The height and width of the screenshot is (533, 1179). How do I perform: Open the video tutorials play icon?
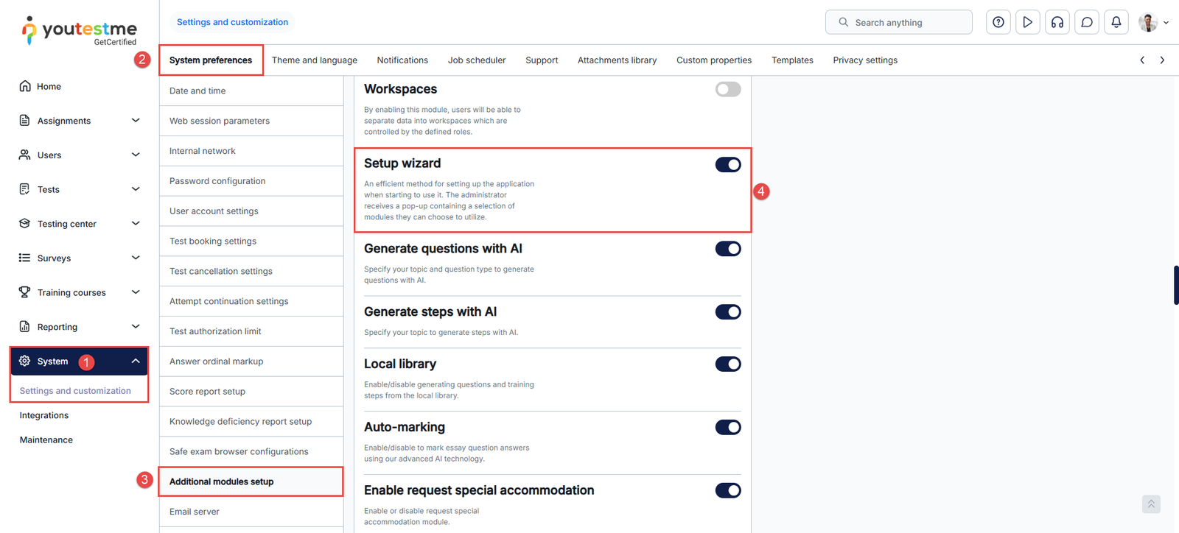click(x=1027, y=22)
